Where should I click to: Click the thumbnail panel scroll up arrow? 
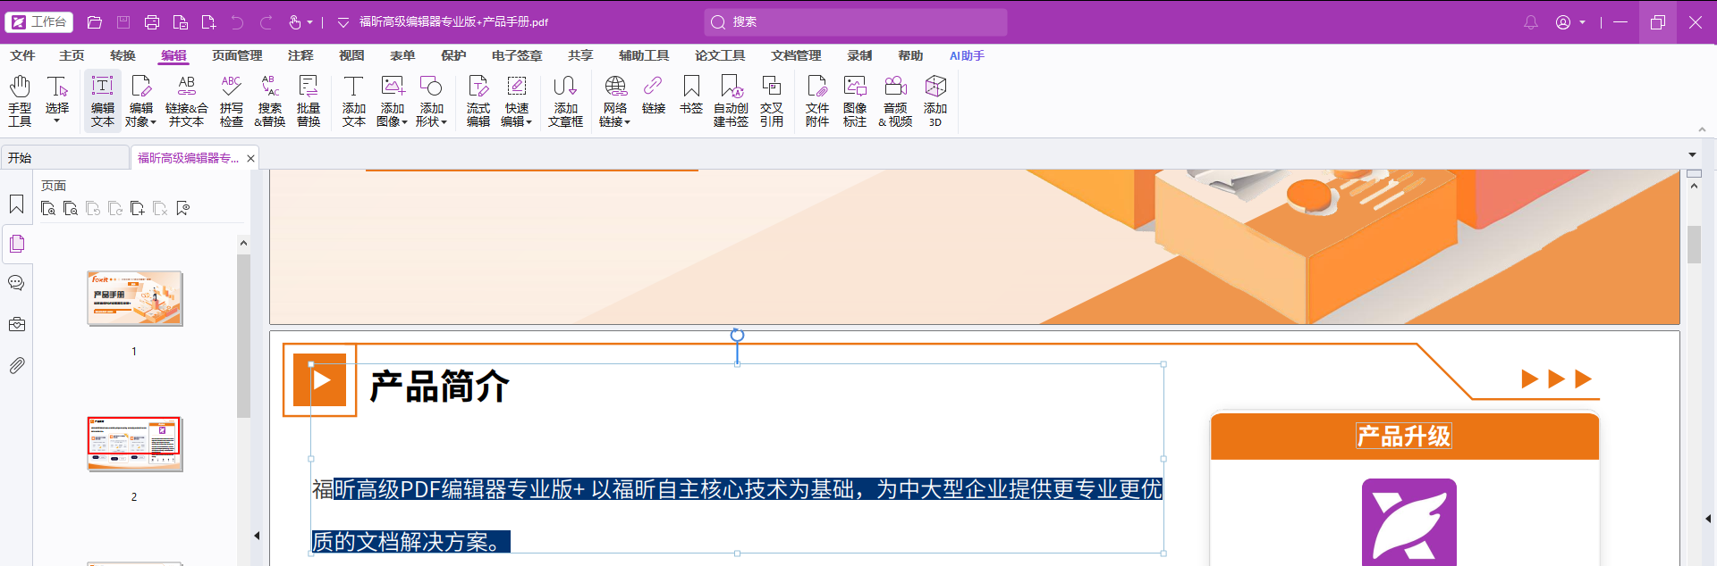click(243, 244)
